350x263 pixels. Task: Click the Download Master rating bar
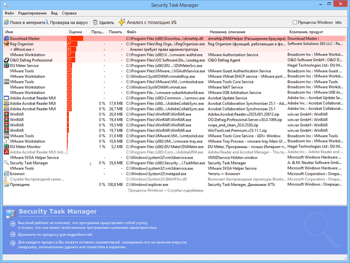75,39
